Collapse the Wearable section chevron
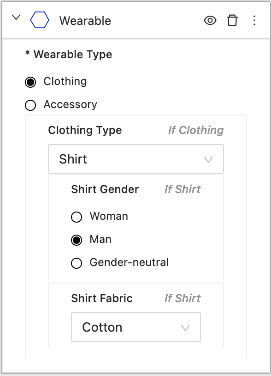Screen dimensions: 271x376 (x=16, y=18)
